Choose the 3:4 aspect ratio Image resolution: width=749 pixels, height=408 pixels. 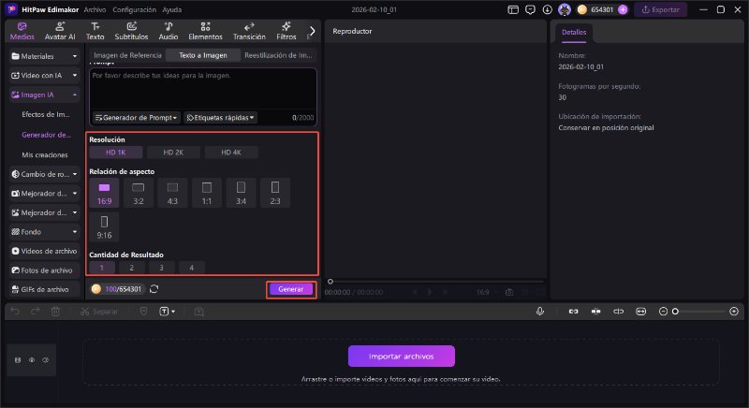point(241,193)
